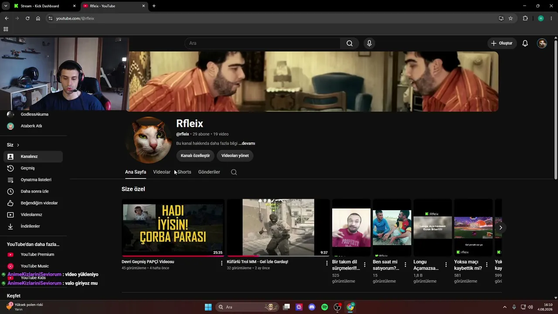This screenshot has width=558, height=314.
Task: Open options menu for Yoksa maçı kaybettik mi short
Action: [x=487, y=265]
